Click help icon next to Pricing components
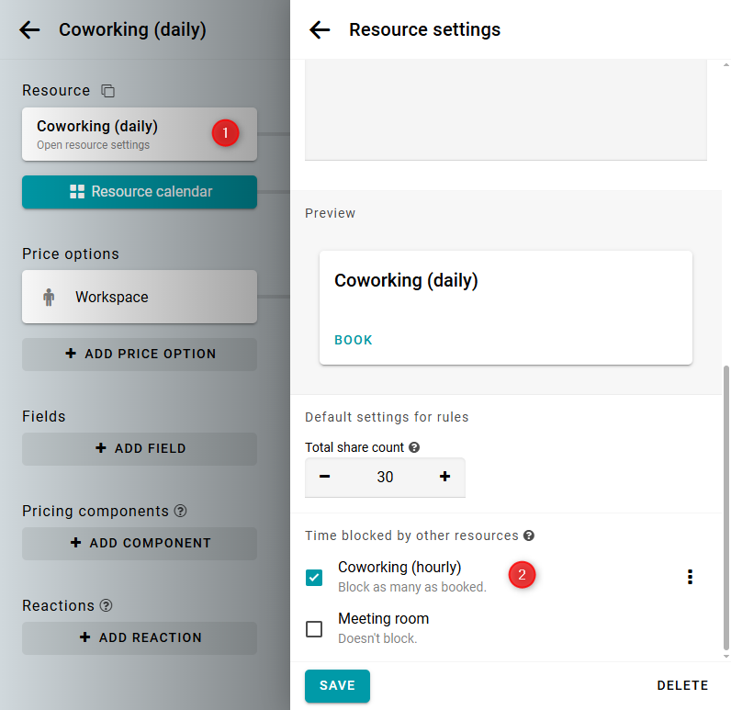Screen dimensions: 731x710 click(181, 511)
